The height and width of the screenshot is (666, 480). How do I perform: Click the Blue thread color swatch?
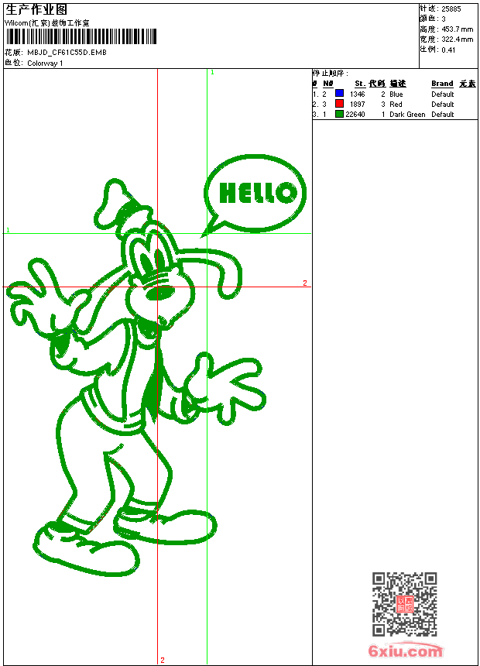pos(339,94)
